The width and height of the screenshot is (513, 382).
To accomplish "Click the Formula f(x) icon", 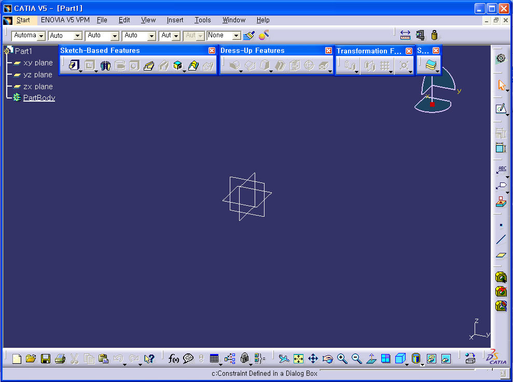I will pyautogui.click(x=174, y=359).
